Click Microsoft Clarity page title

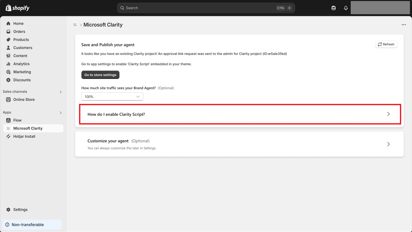(x=103, y=25)
